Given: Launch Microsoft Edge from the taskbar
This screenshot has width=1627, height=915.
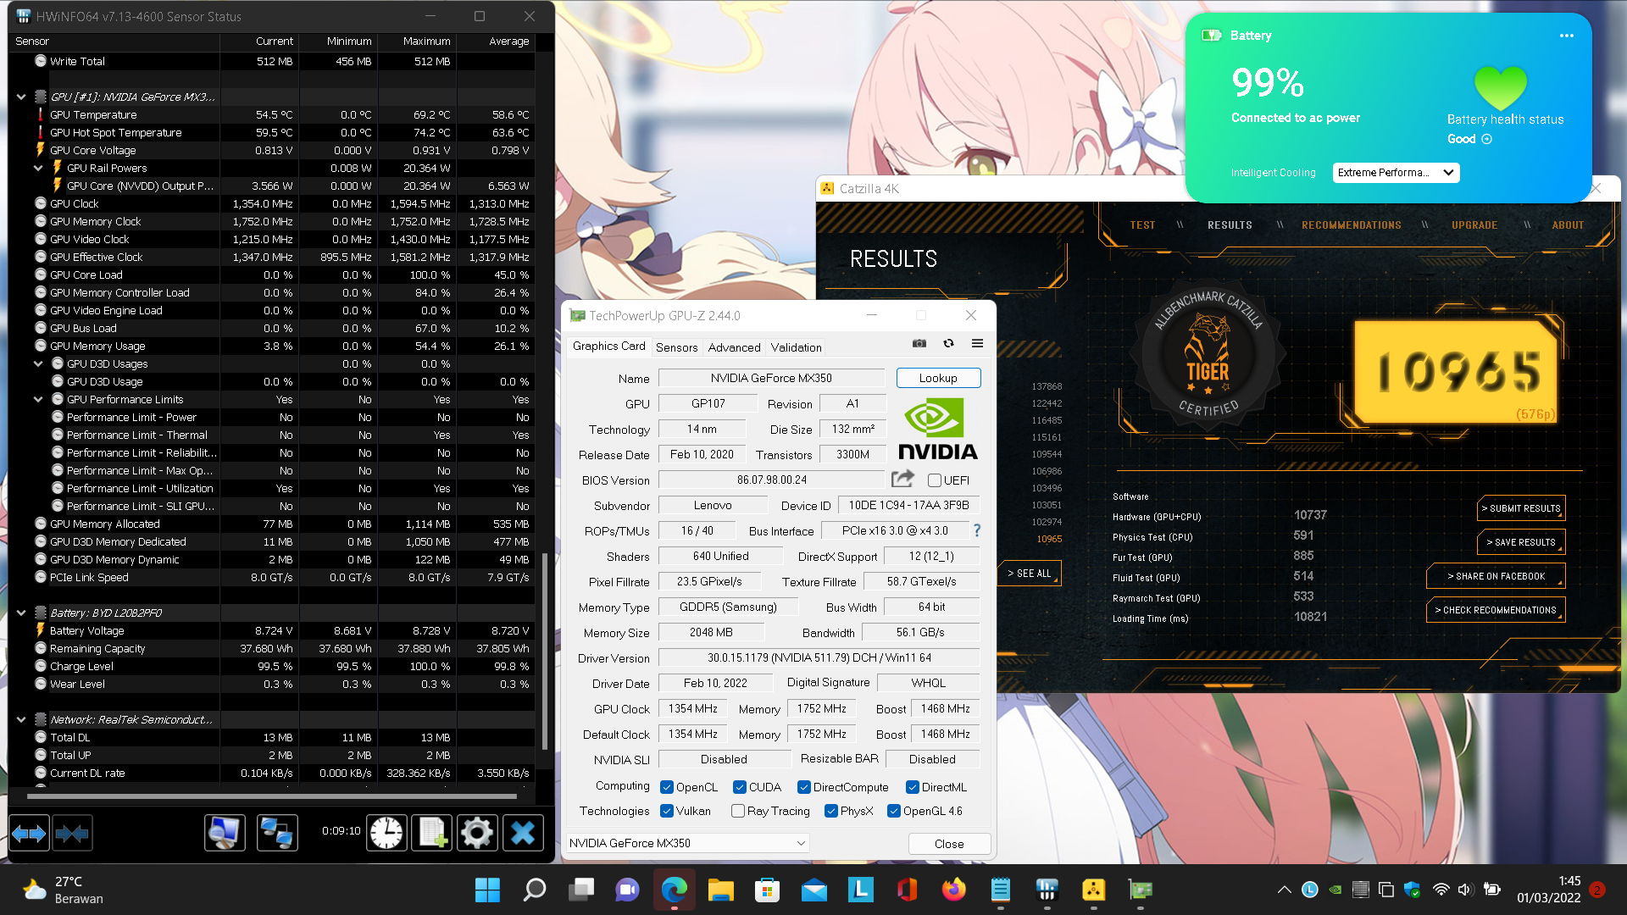Looking at the screenshot, I should pyautogui.click(x=674, y=890).
